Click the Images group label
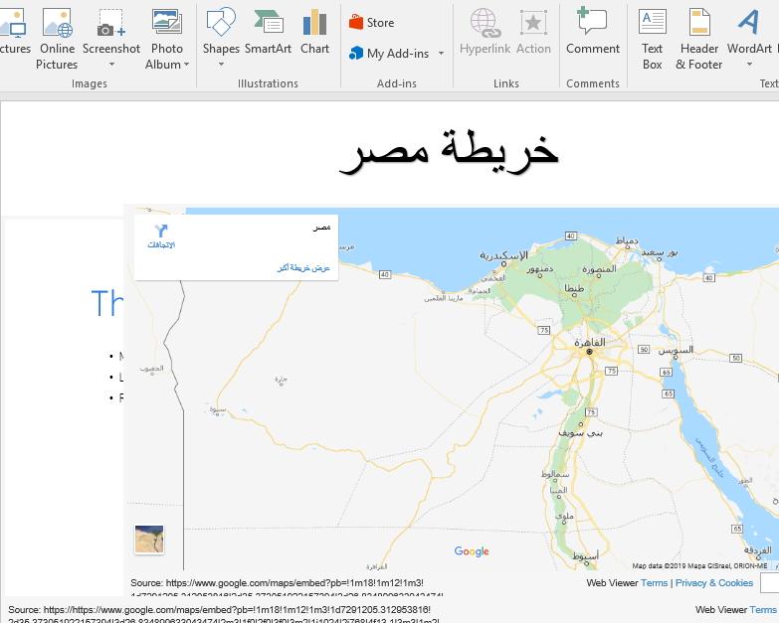Screen dimensions: 779x623 coord(90,83)
